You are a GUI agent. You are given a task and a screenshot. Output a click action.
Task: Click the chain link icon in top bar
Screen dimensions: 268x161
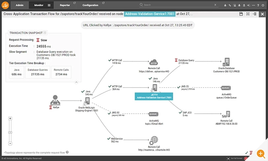[230, 5]
